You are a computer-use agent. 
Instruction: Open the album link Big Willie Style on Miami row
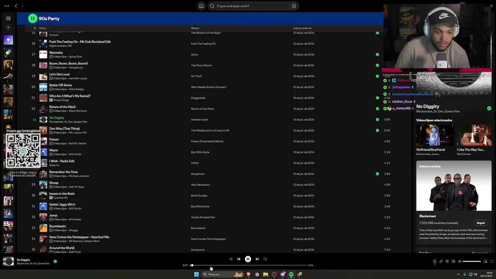coord(200,152)
